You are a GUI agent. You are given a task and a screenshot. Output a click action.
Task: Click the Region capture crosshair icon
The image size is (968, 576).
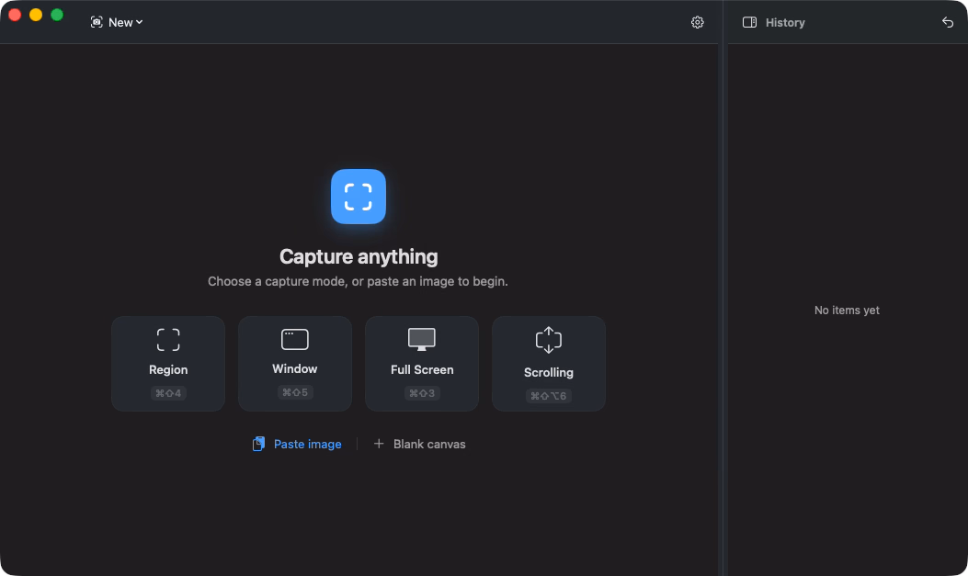[168, 340]
